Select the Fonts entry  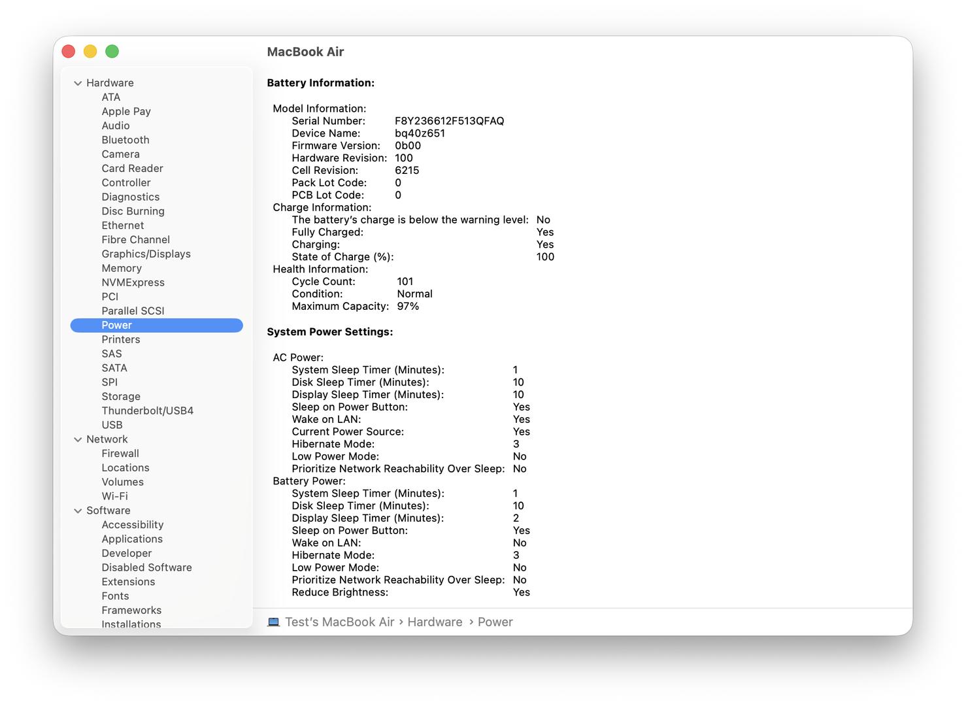(x=115, y=596)
